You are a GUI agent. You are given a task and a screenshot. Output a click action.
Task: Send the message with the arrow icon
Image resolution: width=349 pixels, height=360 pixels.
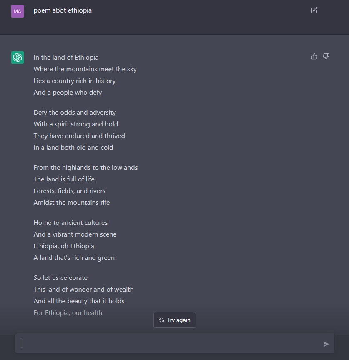click(326, 344)
